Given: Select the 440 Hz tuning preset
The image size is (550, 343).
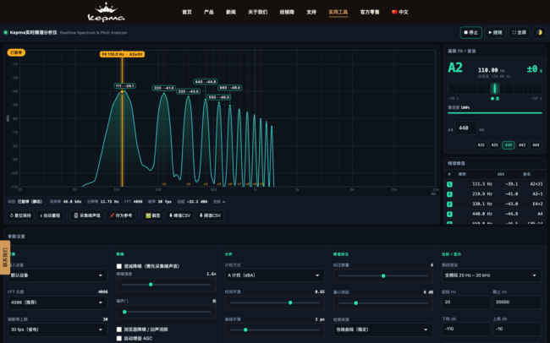Looking at the screenshot, I should coord(509,145).
